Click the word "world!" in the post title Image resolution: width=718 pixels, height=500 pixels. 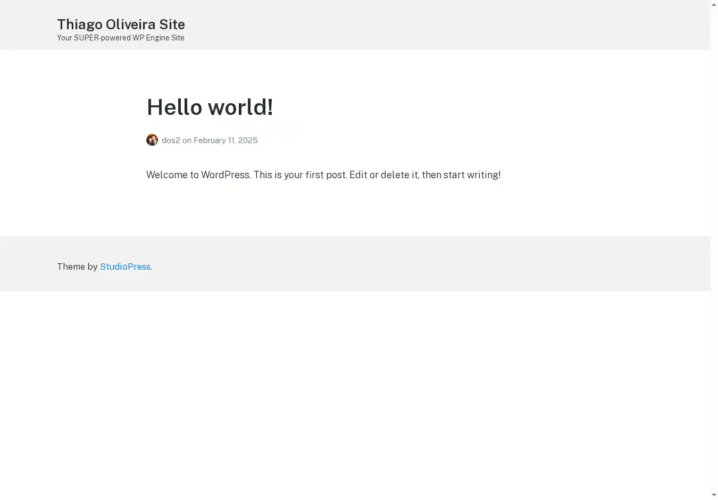tap(240, 107)
